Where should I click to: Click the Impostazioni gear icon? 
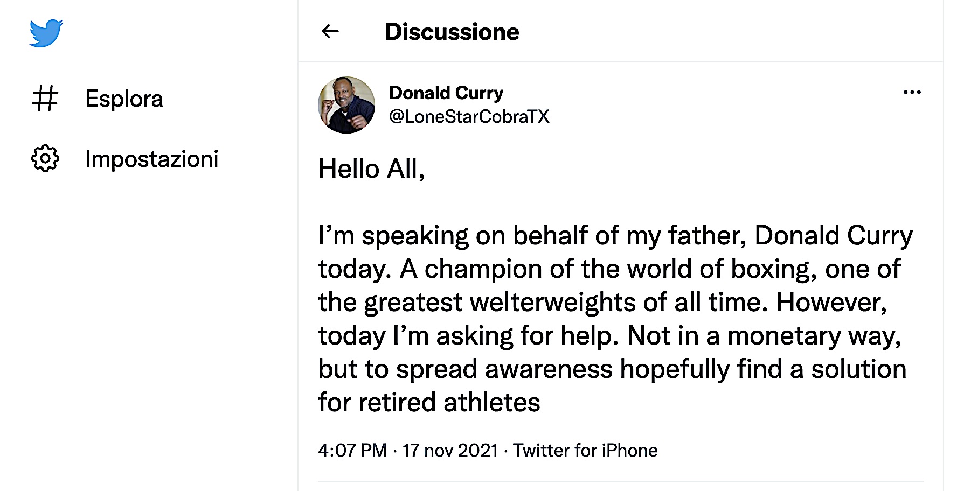click(x=45, y=158)
